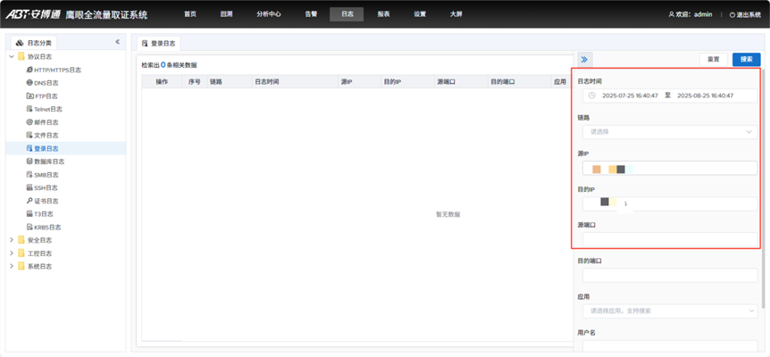Click 退出系统 to log out

point(745,14)
